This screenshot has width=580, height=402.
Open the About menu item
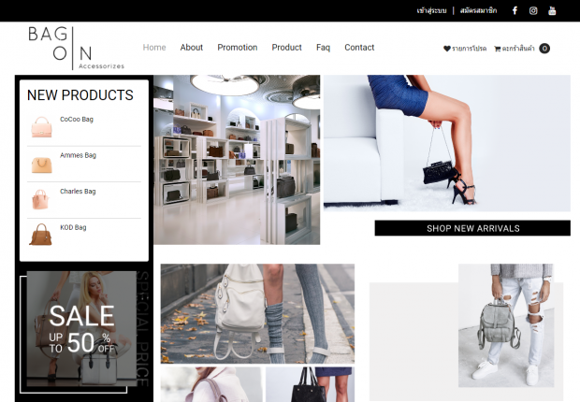191,48
